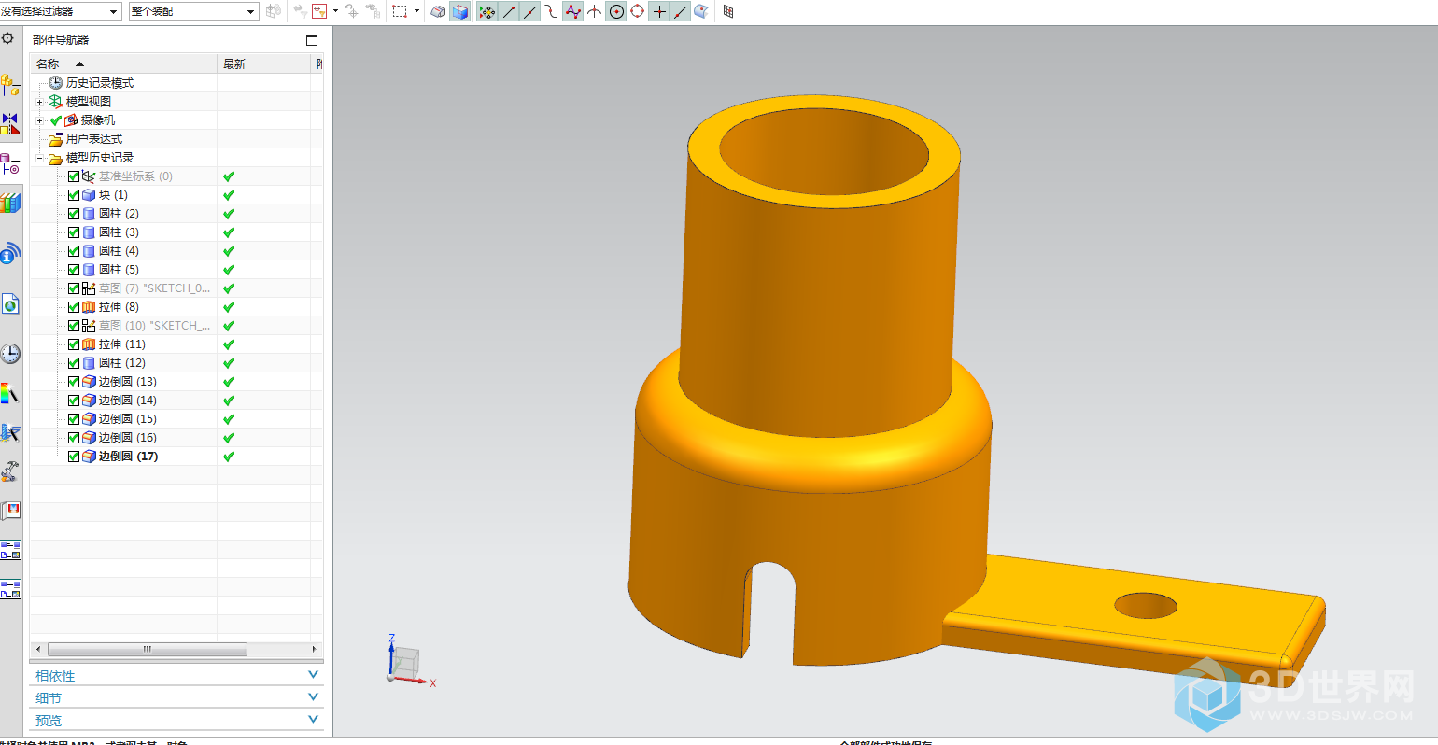Open the System Materials color palette tab
This screenshot has height=745, width=1438.
click(x=10, y=393)
